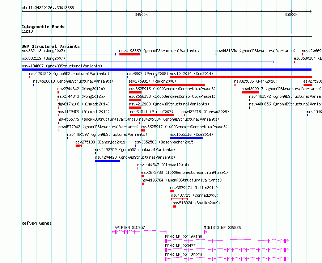This screenshot has width=322, height=263.
Task: Select the nsv1042014 (Coe2014) variant label
Action: pos(191,74)
